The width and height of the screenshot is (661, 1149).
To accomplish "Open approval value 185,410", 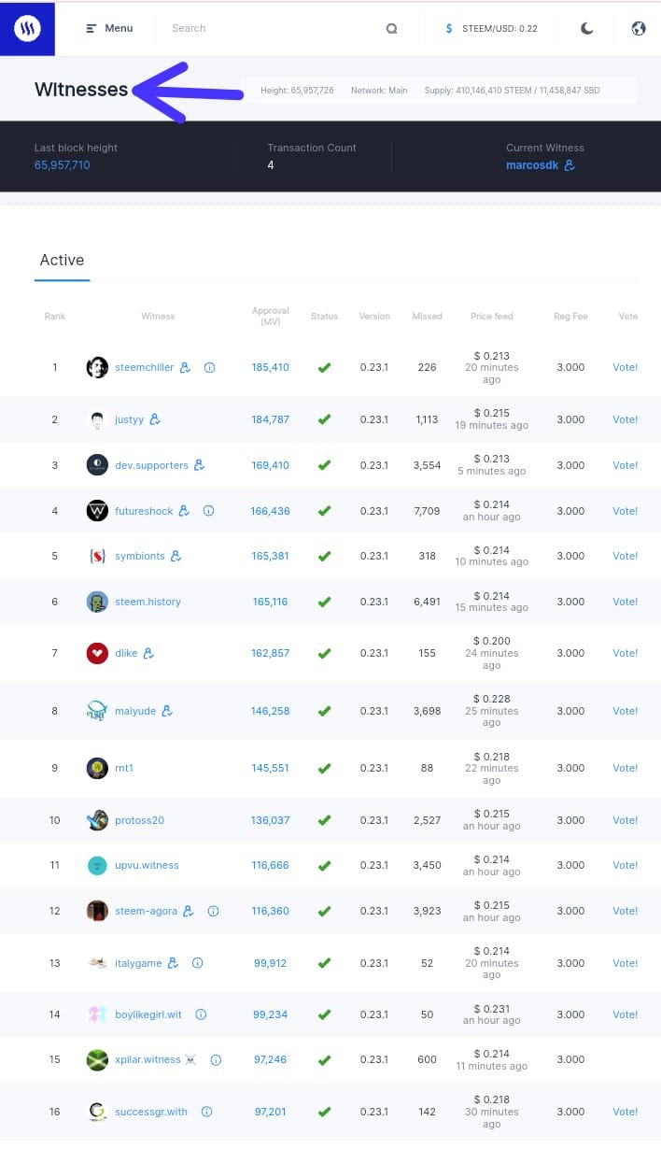I will [270, 367].
